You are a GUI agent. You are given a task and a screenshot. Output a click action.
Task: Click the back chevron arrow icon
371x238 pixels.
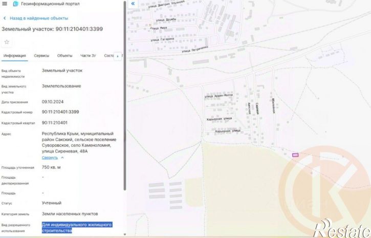point(5,18)
